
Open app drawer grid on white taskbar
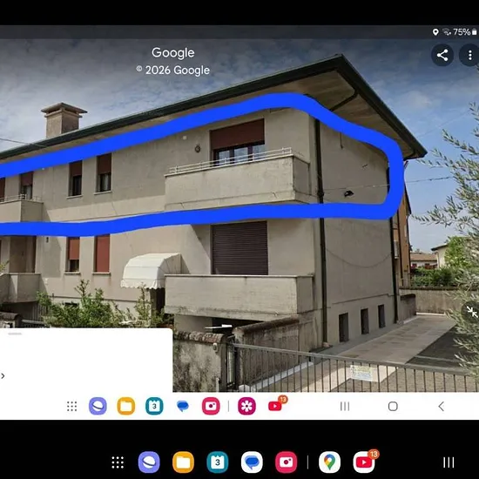click(x=71, y=407)
